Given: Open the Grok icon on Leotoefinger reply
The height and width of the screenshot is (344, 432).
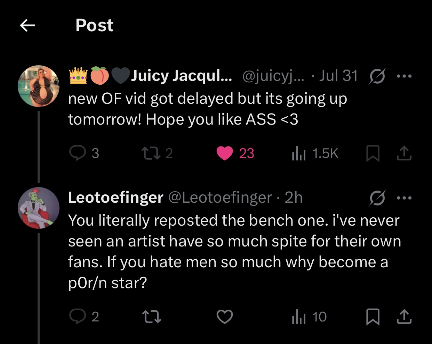Looking at the screenshot, I should [x=377, y=198].
